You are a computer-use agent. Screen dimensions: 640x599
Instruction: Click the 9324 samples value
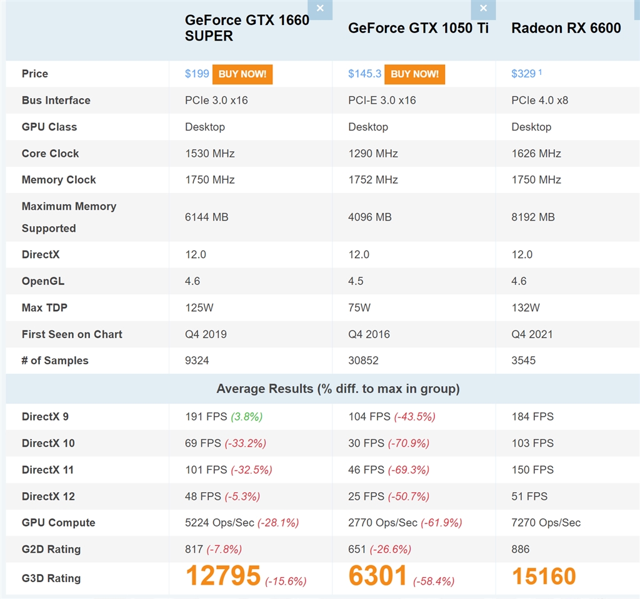(197, 360)
